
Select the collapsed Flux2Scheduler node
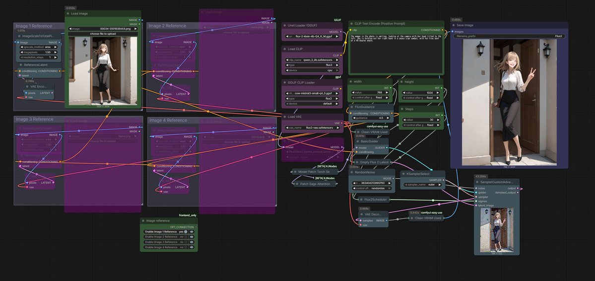(x=374, y=200)
